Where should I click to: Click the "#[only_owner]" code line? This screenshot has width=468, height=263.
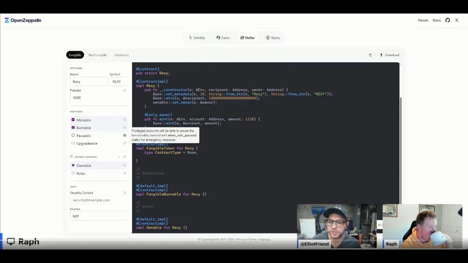pos(158,115)
